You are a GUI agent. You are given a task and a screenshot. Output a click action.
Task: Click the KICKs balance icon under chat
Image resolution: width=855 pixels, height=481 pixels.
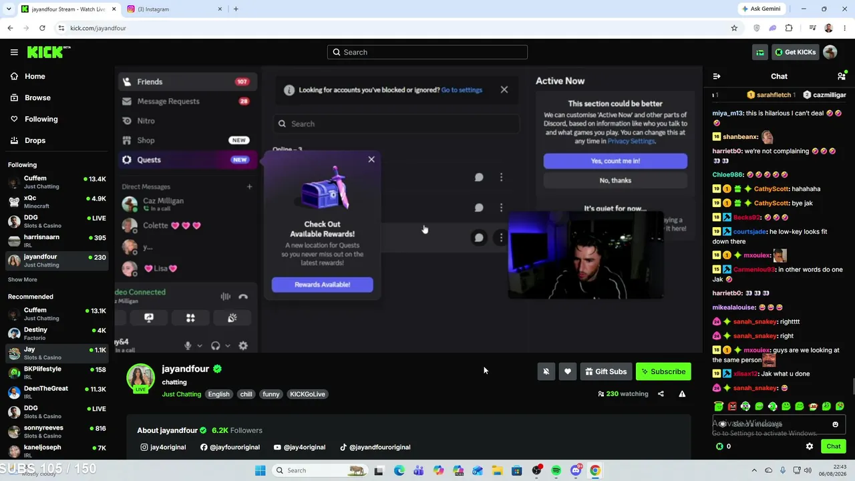tap(719, 446)
